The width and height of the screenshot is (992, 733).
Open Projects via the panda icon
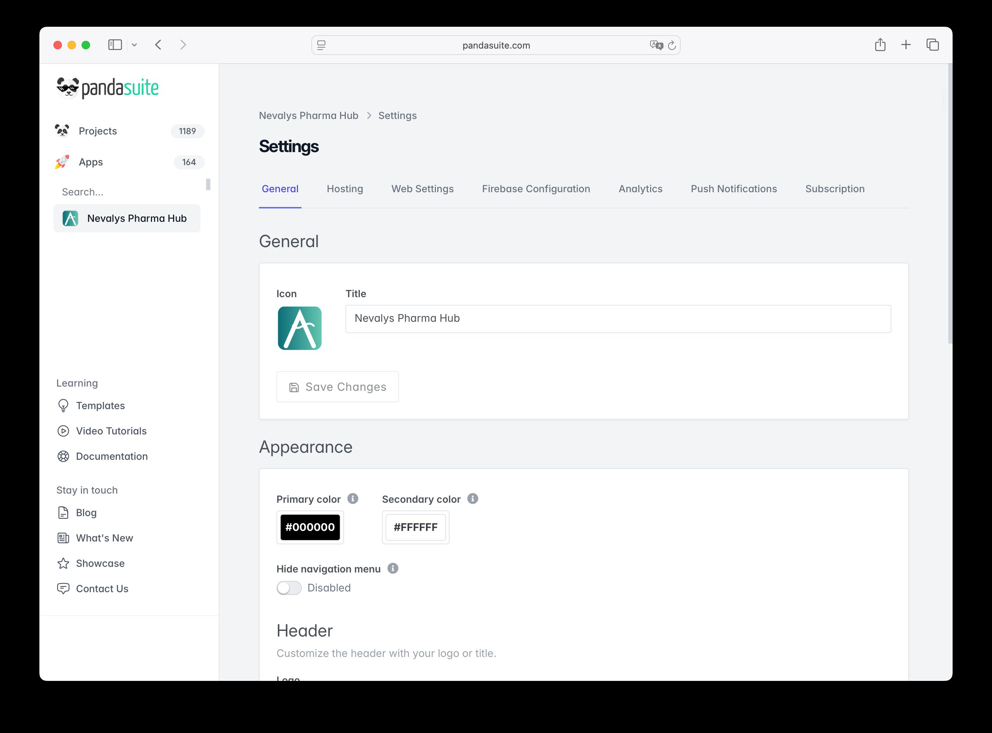tap(63, 131)
